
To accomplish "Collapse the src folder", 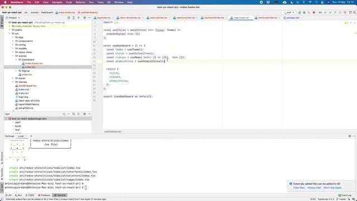I will pyautogui.click(x=9, y=33).
